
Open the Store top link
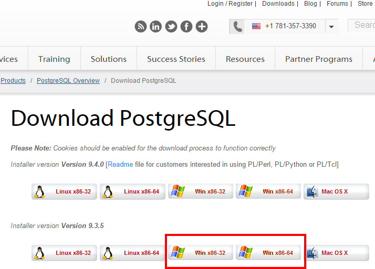point(365,4)
